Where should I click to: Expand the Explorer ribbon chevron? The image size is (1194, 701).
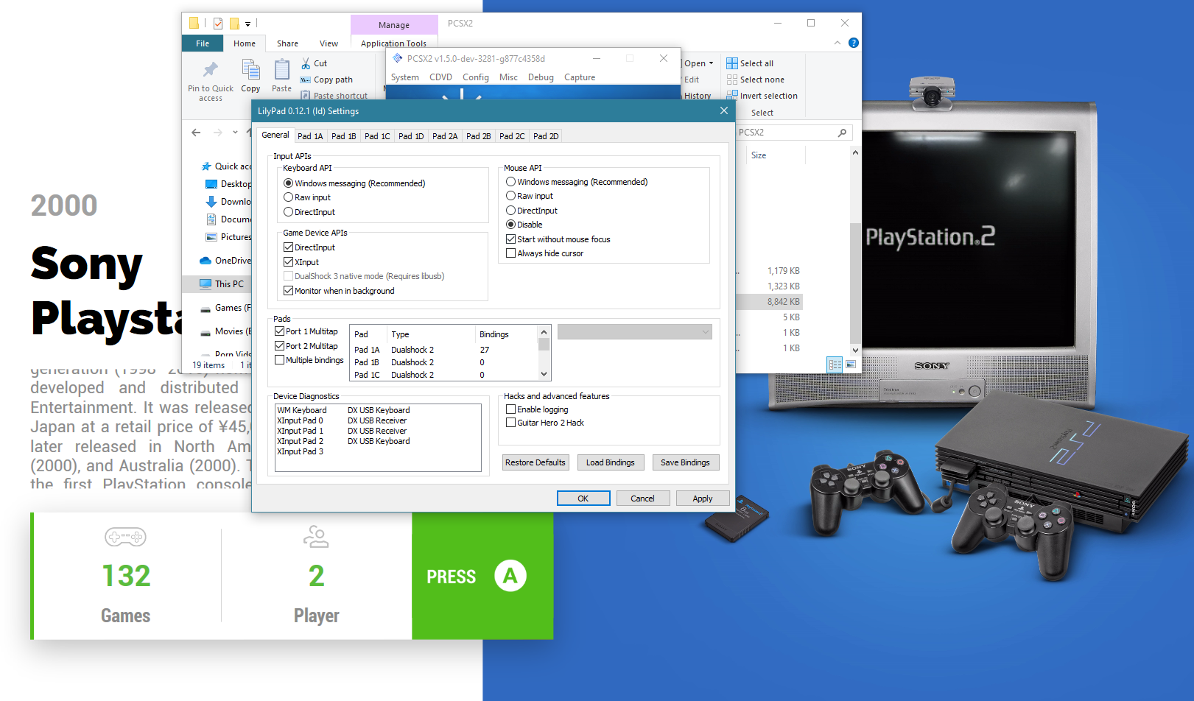coord(837,43)
